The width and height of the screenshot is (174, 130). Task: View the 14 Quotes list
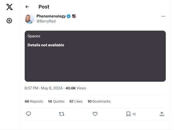pyautogui.click(x=56, y=101)
